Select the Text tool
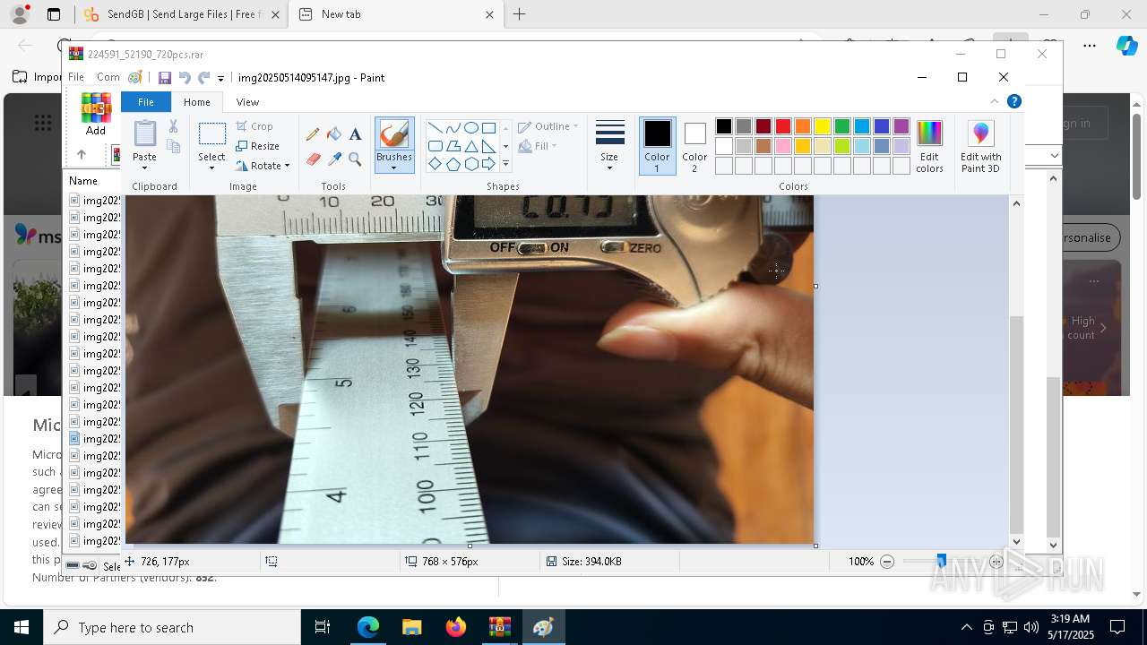The width and height of the screenshot is (1147, 645). [x=355, y=134]
